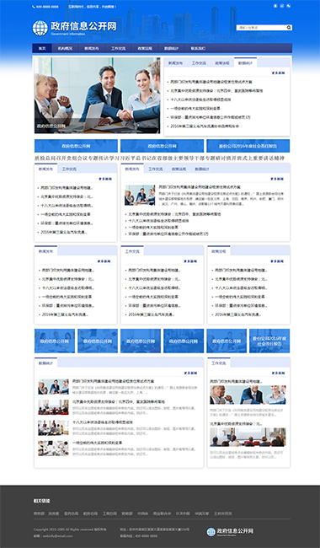Click the scrolling headline text under banners
Screen dimensions: 320x548
coord(159,158)
